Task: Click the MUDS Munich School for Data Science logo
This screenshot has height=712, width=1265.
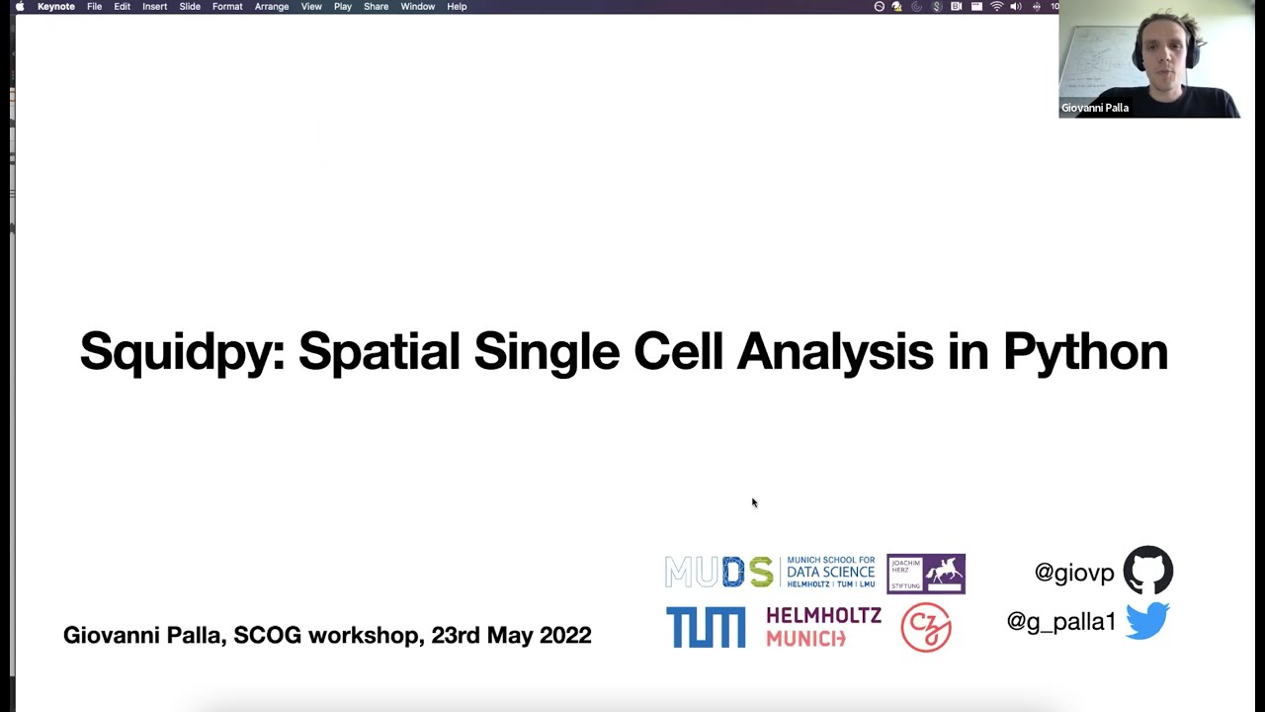Action: click(x=771, y=573)
